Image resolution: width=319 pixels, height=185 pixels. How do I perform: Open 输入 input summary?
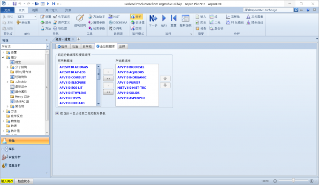201,17
